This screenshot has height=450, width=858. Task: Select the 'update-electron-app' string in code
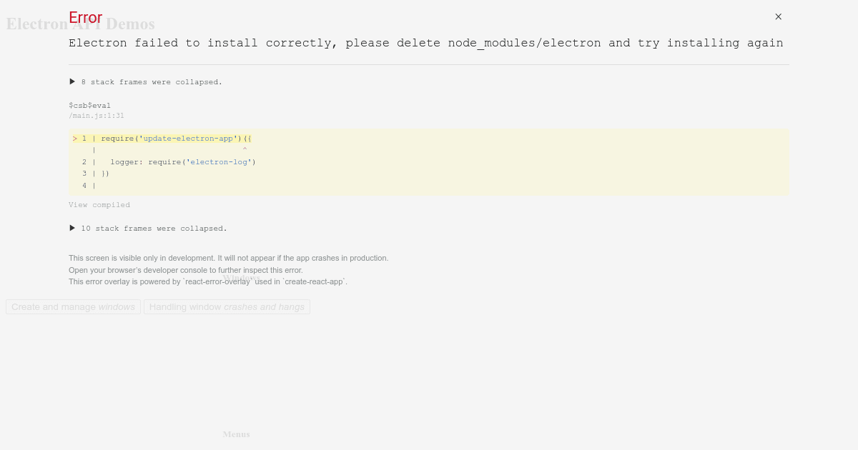[x=188, y=138]
